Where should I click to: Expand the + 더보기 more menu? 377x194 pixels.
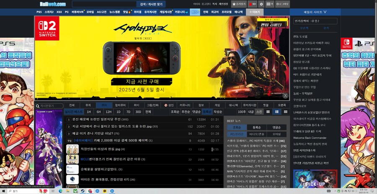[x=255, y=12]
